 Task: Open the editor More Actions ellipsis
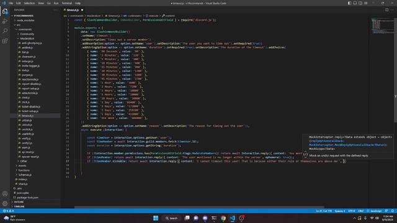pos(392,10)
